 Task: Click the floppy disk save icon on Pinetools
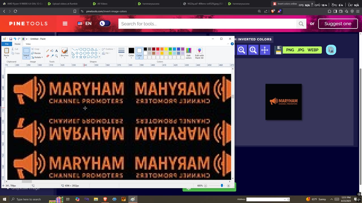click(278, 50)
